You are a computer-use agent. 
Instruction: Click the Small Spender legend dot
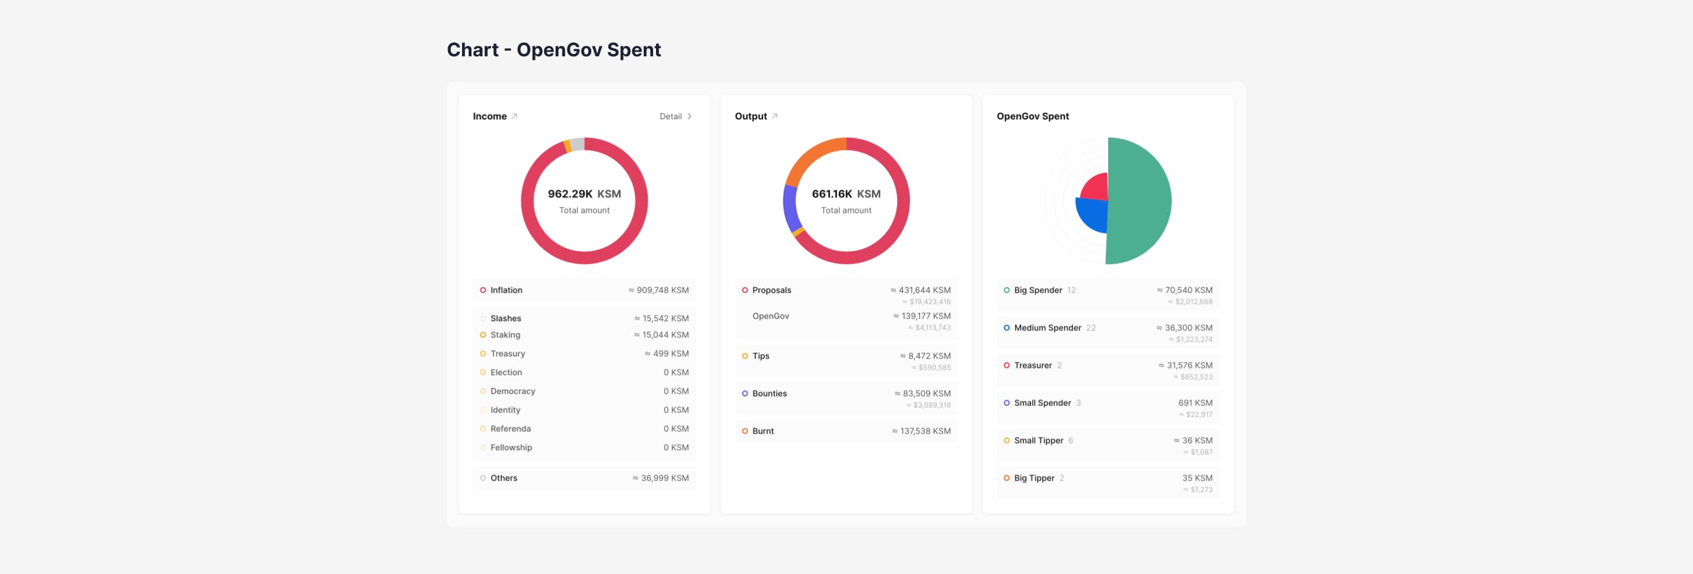(x=1006, y=403)
